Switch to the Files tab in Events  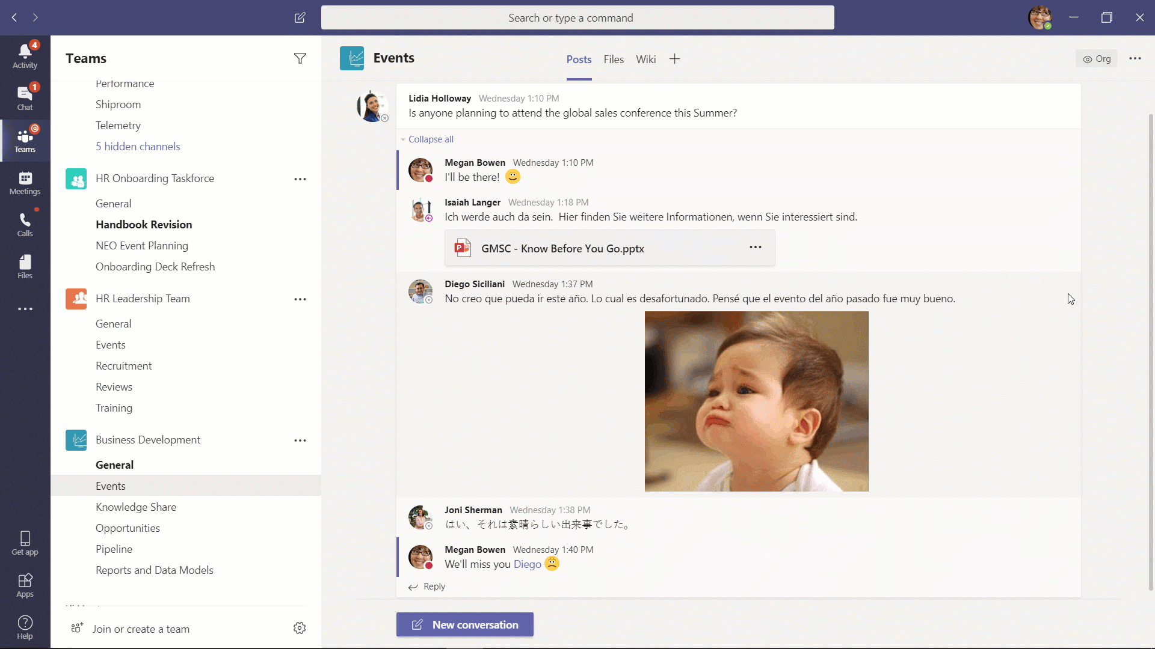tap(614, 59)
